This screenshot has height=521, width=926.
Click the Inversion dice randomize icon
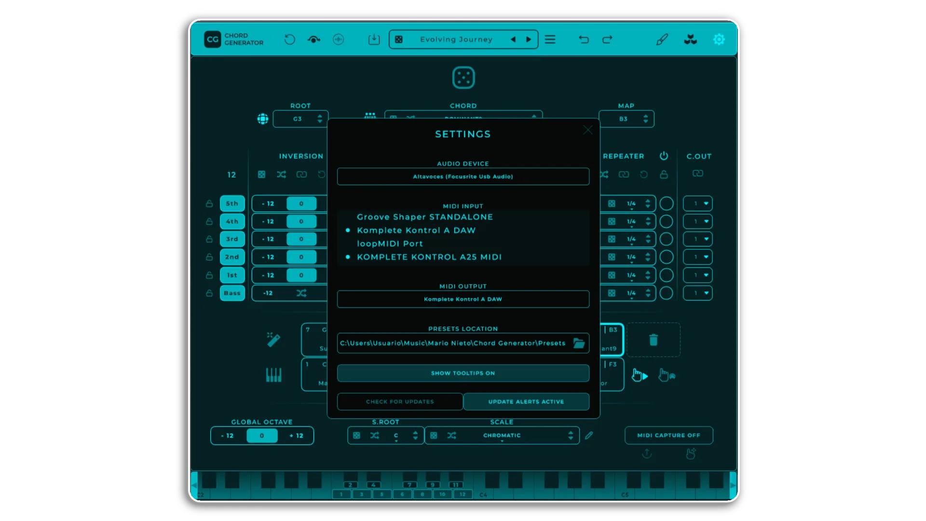pyautogui.click(x=261, y=175)
